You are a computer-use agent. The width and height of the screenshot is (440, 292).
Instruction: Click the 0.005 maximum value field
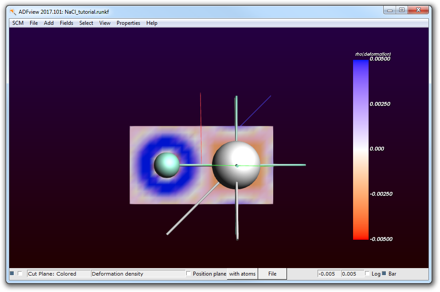[x=352, y=274]
